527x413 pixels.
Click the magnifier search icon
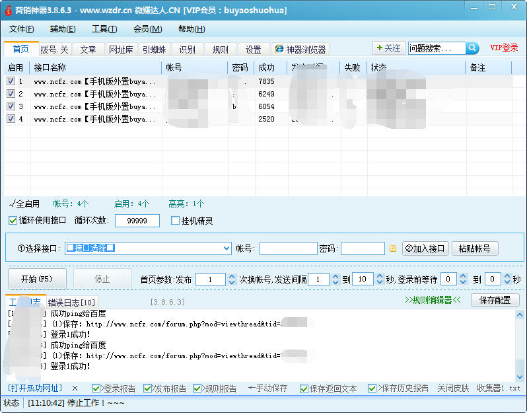(472, 48)
